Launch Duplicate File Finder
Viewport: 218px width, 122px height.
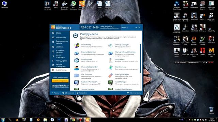coord(89,67)
